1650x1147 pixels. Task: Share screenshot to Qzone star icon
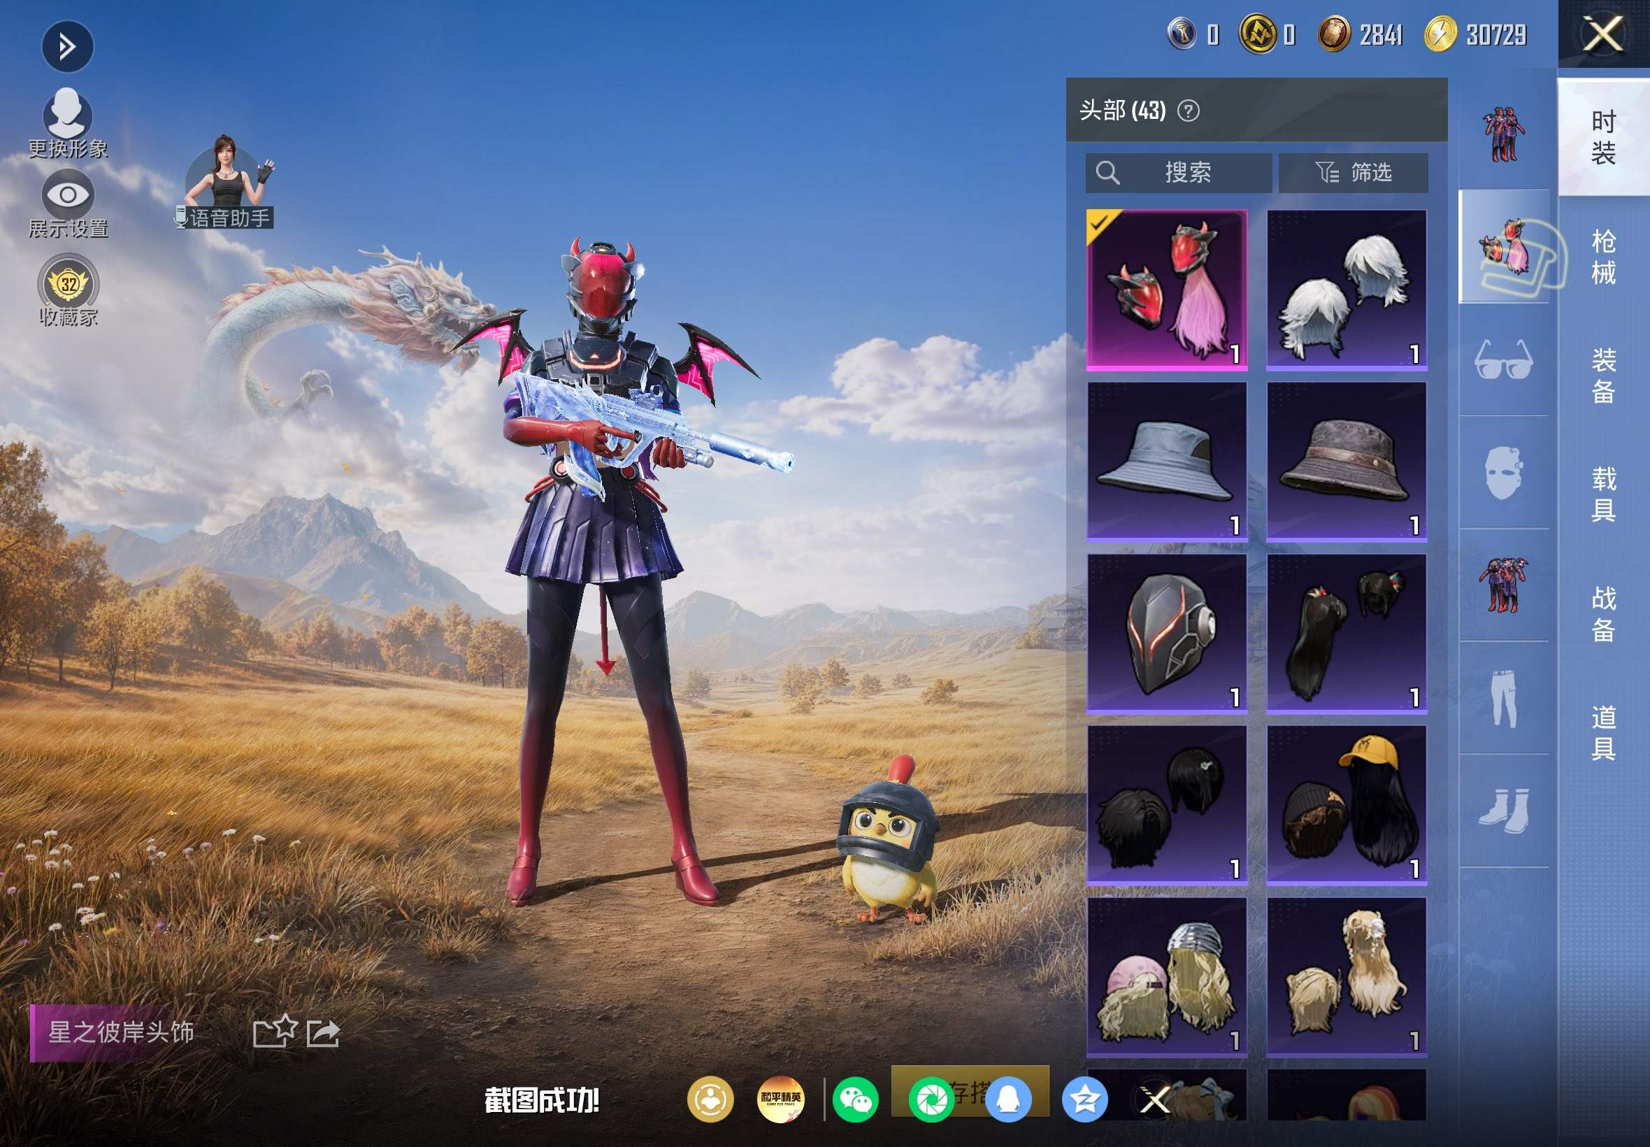pos(1084,1099)
